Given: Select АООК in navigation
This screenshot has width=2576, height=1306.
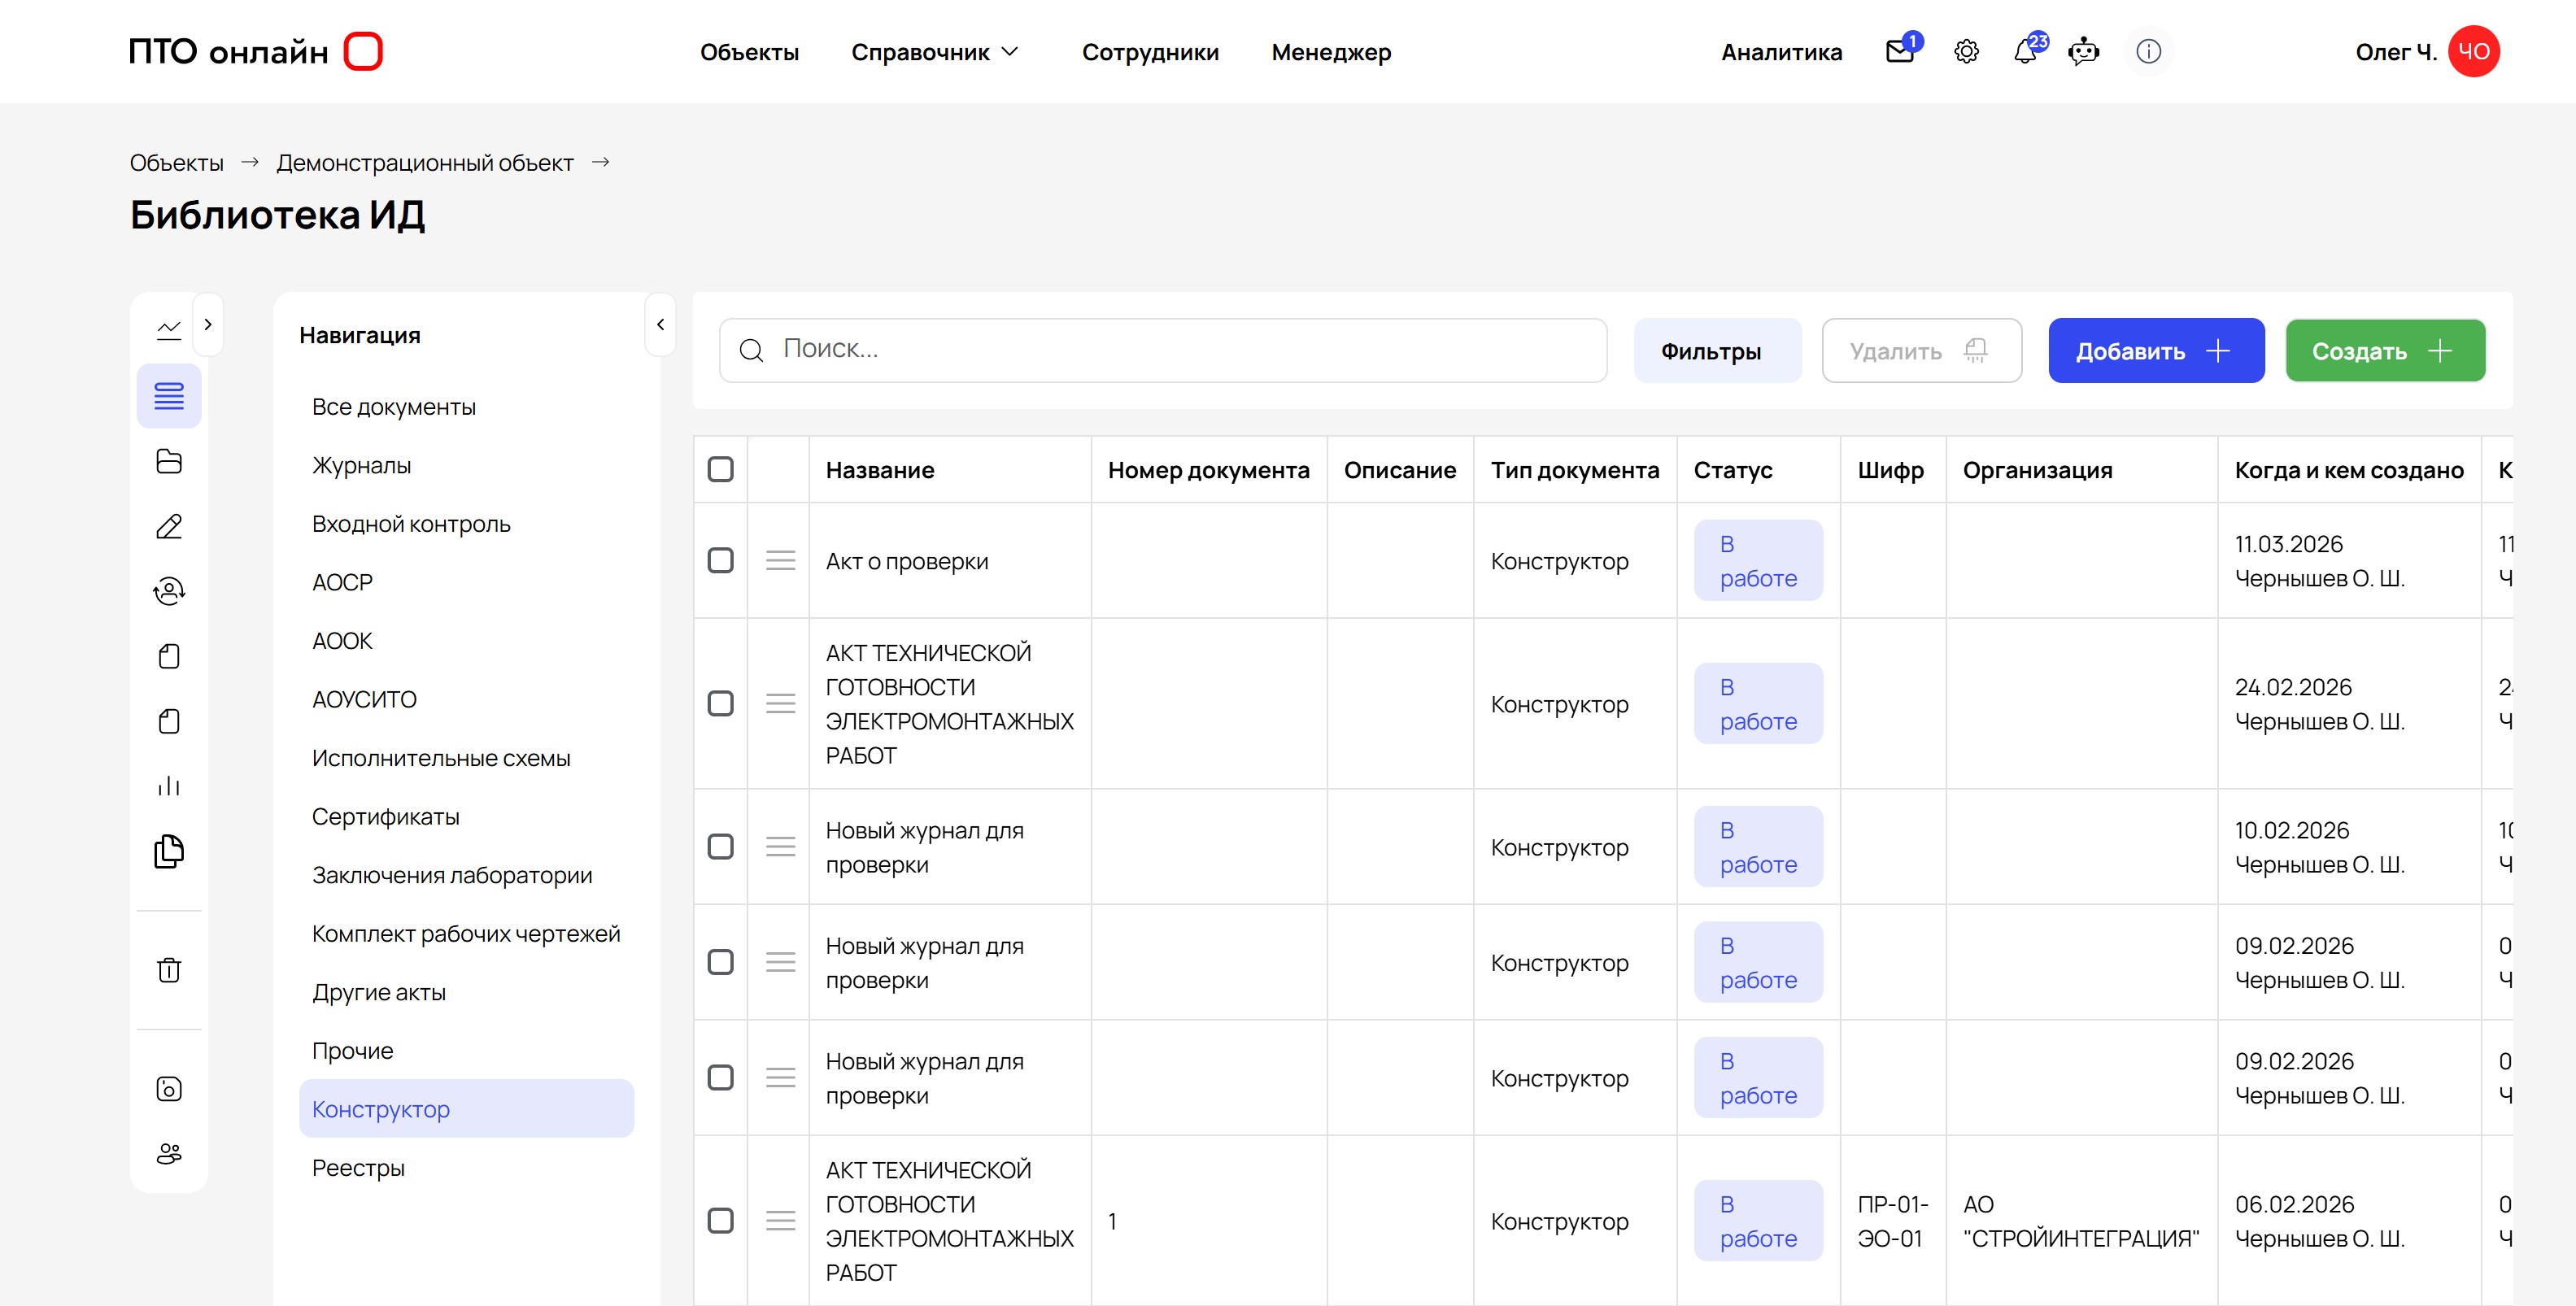Looking at the screenshot, I should pyautogui.click(x=466, y=641).
